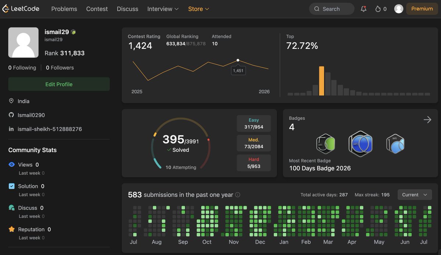The width and height of the screenshot is (441, 255).
Task: Go to the Problems tab
Action: coord(64,9)
